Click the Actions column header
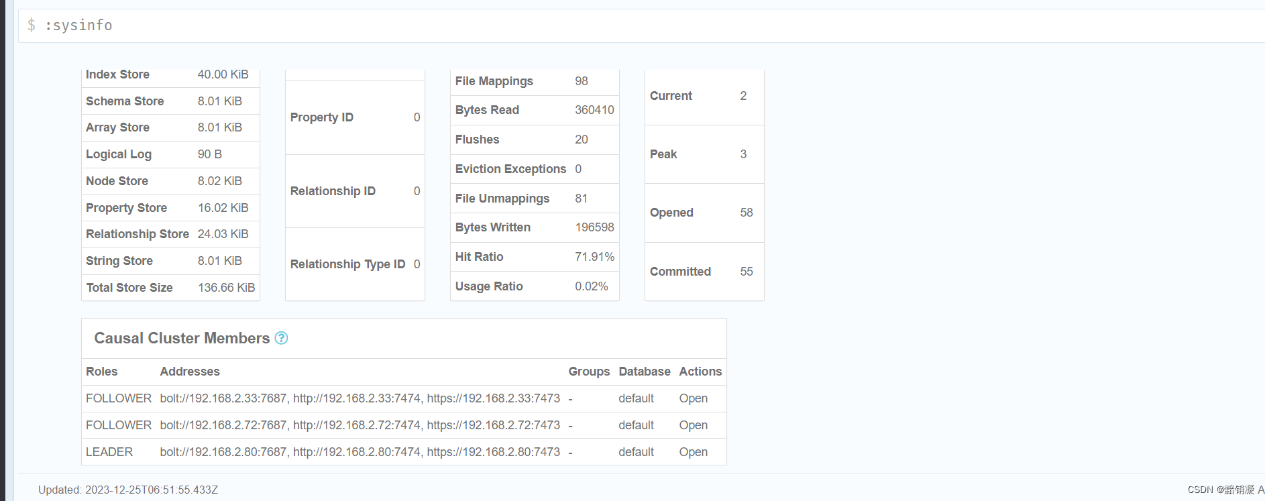The width and height of the screenshot is (1265, 501). pos(700,372)
